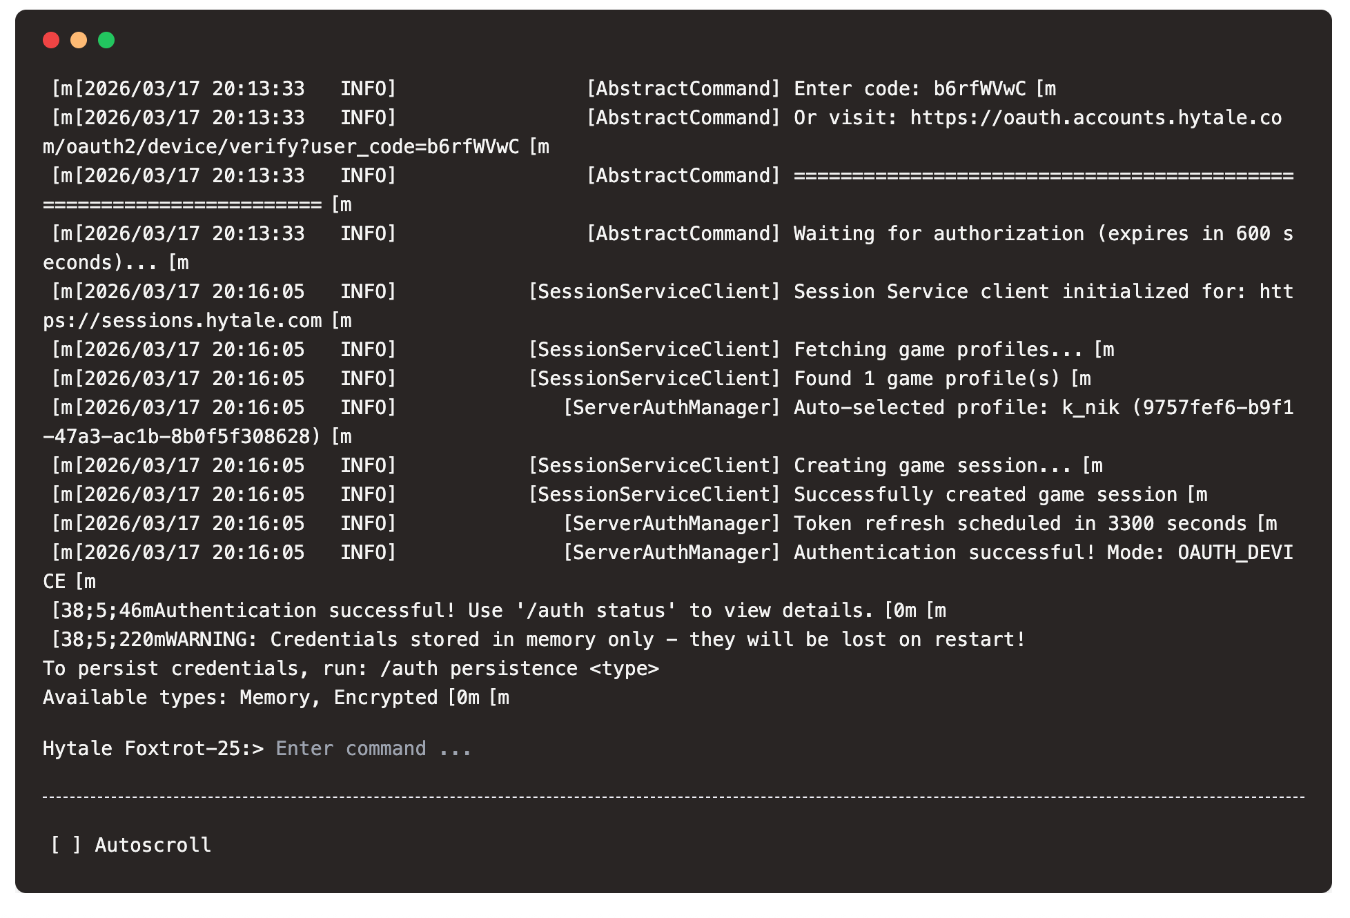This screenshot has width=1350, height=918.
Task: Click the red close window button
Action: pos(51,40)
